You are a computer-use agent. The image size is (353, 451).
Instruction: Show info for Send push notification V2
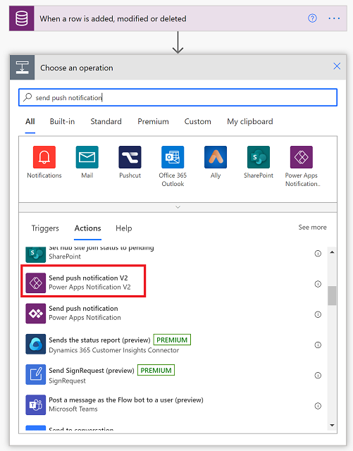coord(318,284)
